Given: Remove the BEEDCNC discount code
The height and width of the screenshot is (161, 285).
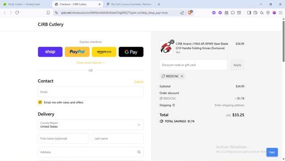Looking at the screenshot, I should point(182,76).
